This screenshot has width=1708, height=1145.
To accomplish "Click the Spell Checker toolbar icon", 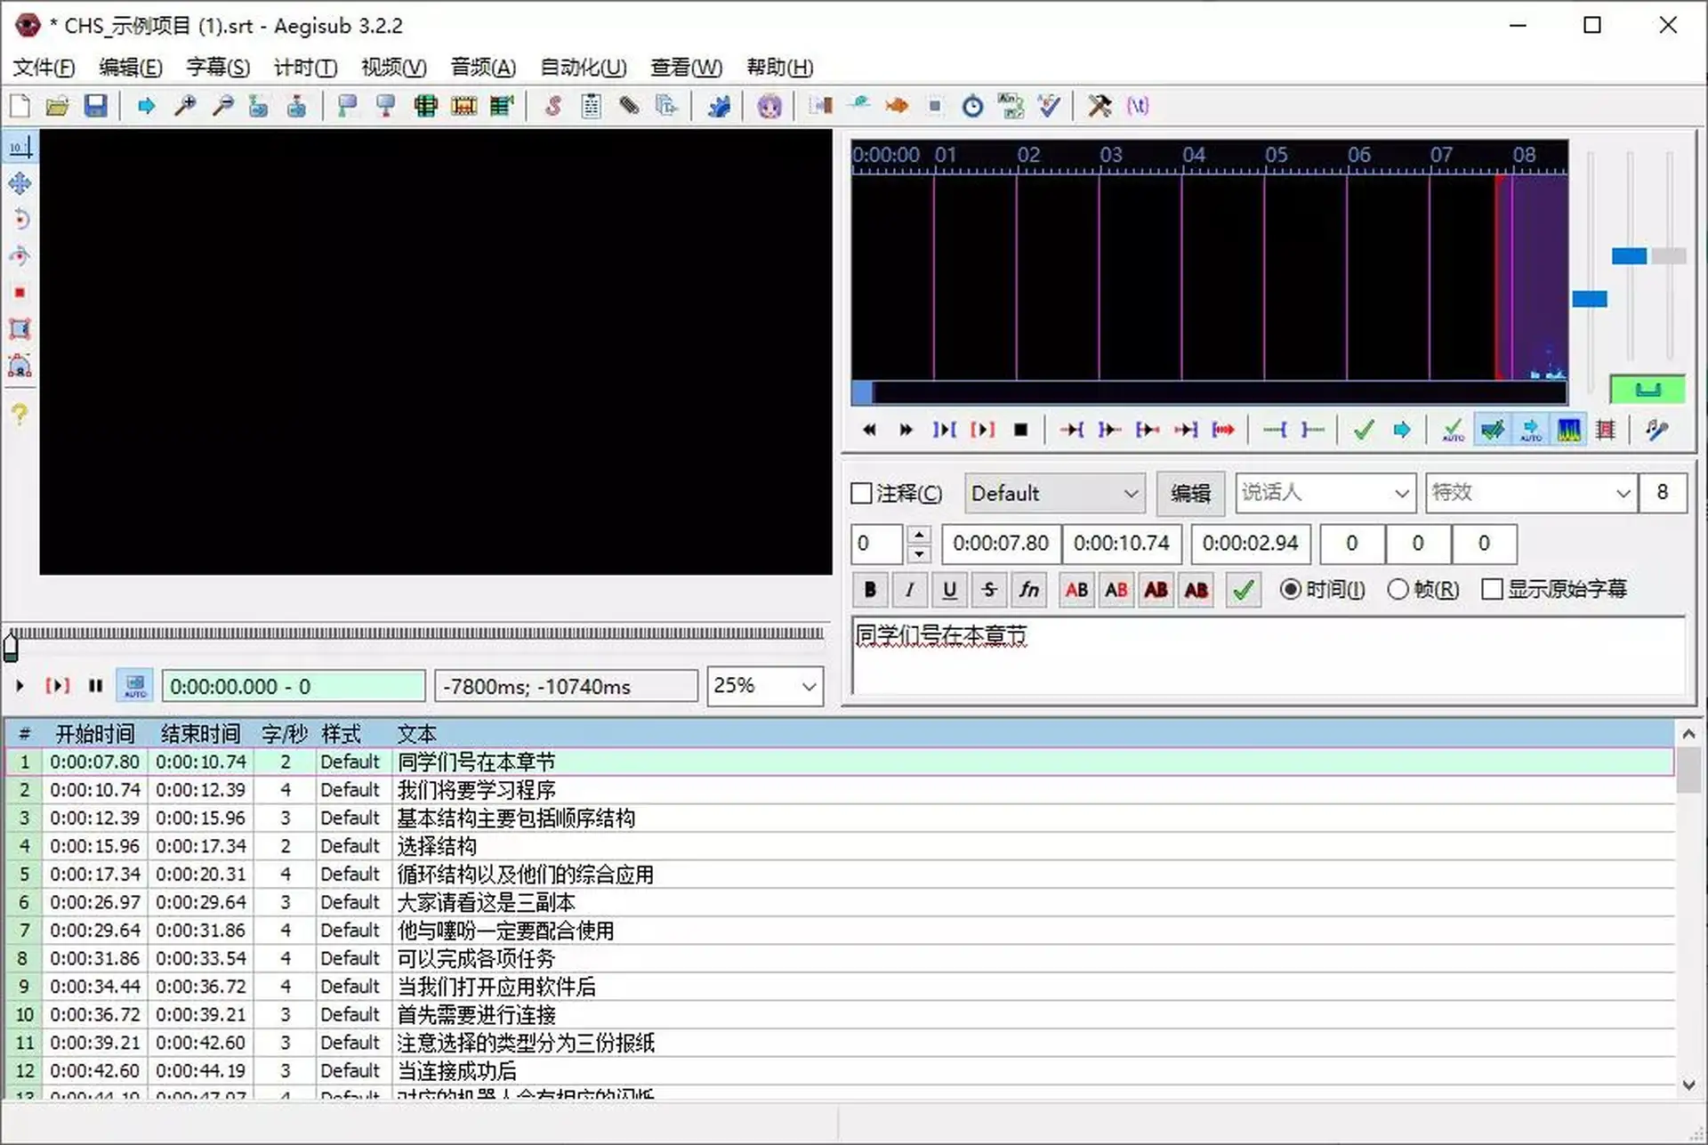I will click(1049, 106).
